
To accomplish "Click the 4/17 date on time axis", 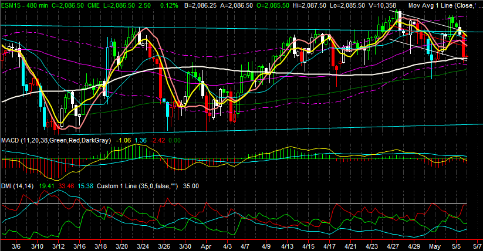I will click(x=330, y=246).
